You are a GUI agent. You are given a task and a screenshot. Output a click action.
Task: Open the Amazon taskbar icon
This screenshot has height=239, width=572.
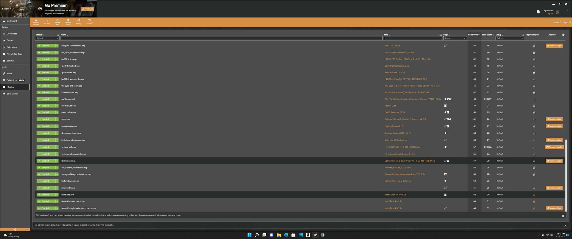point(308,235)
